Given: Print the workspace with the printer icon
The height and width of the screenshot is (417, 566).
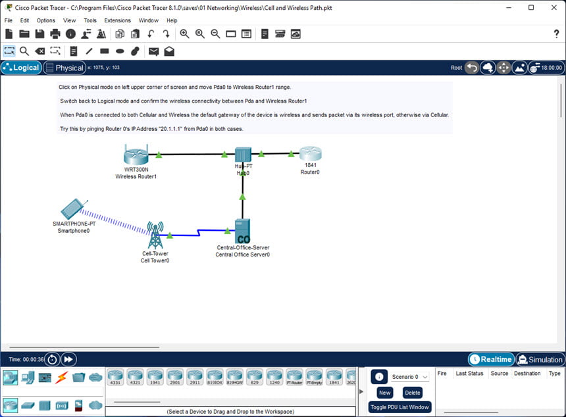Looking at the screenshot, I should point(55,34).
